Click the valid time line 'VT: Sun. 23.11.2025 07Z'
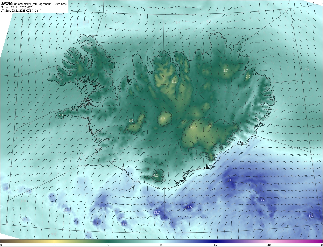This screenshot has height=247, width=323. (16, 11)
